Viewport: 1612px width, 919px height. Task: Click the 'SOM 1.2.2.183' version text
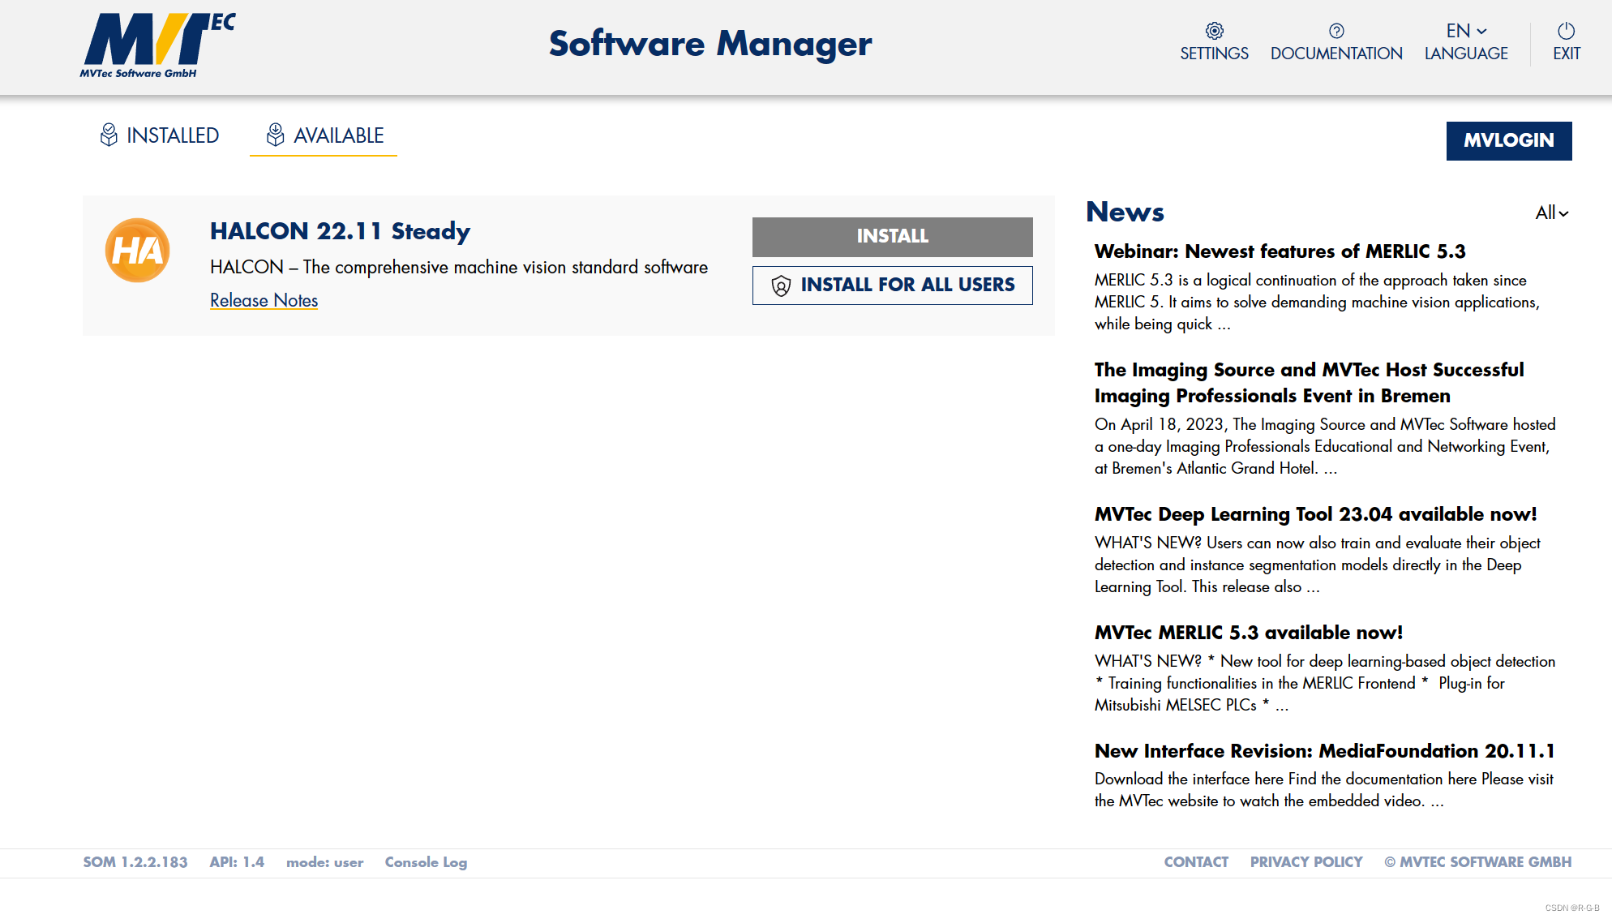(x=135, y=862)
